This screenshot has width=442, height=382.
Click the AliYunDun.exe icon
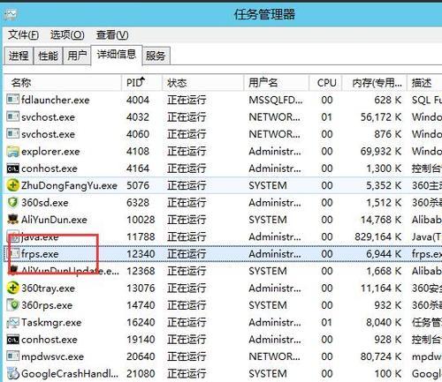(12, 219)
